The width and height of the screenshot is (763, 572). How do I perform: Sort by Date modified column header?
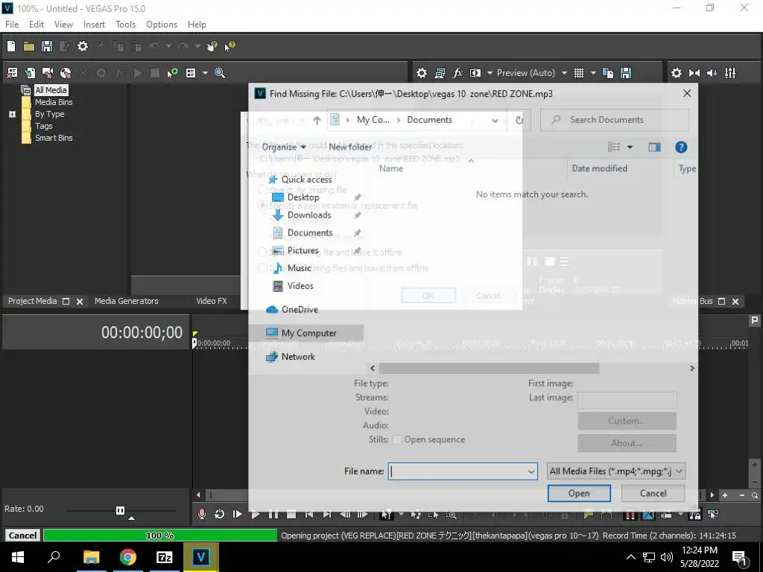tap(600, 168)
